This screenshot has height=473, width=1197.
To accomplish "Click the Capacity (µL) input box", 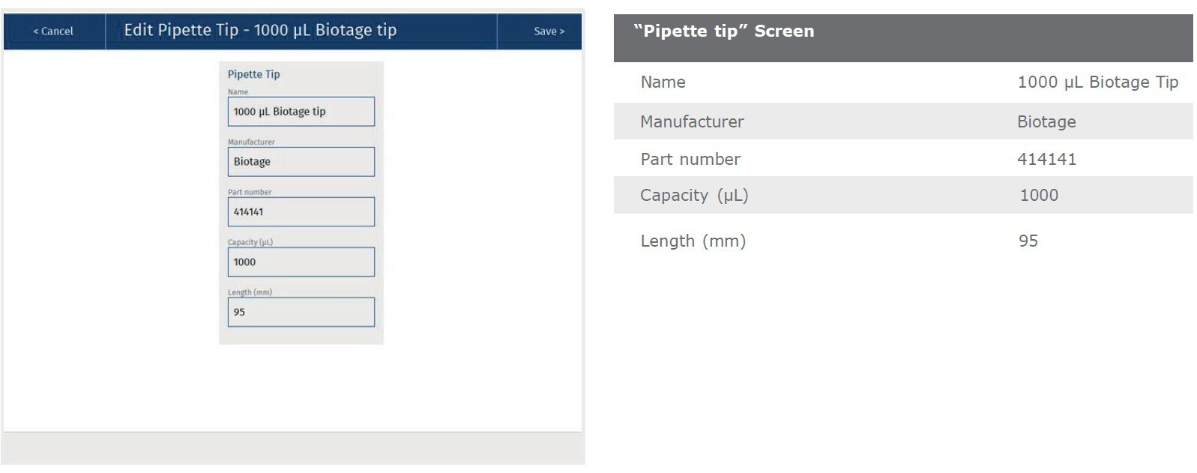I will pyautogui.click(x=301, y=262).
